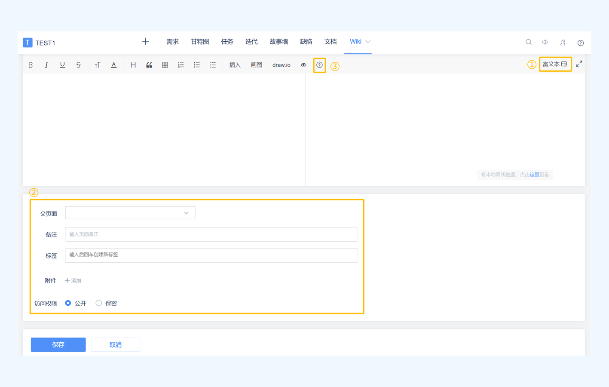Click the 备注 input field
609x387 pixels.
click(x=211, y=234)
